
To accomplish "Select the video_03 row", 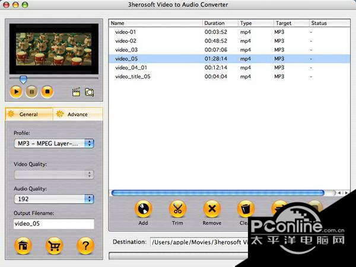I will click(229, 50).
